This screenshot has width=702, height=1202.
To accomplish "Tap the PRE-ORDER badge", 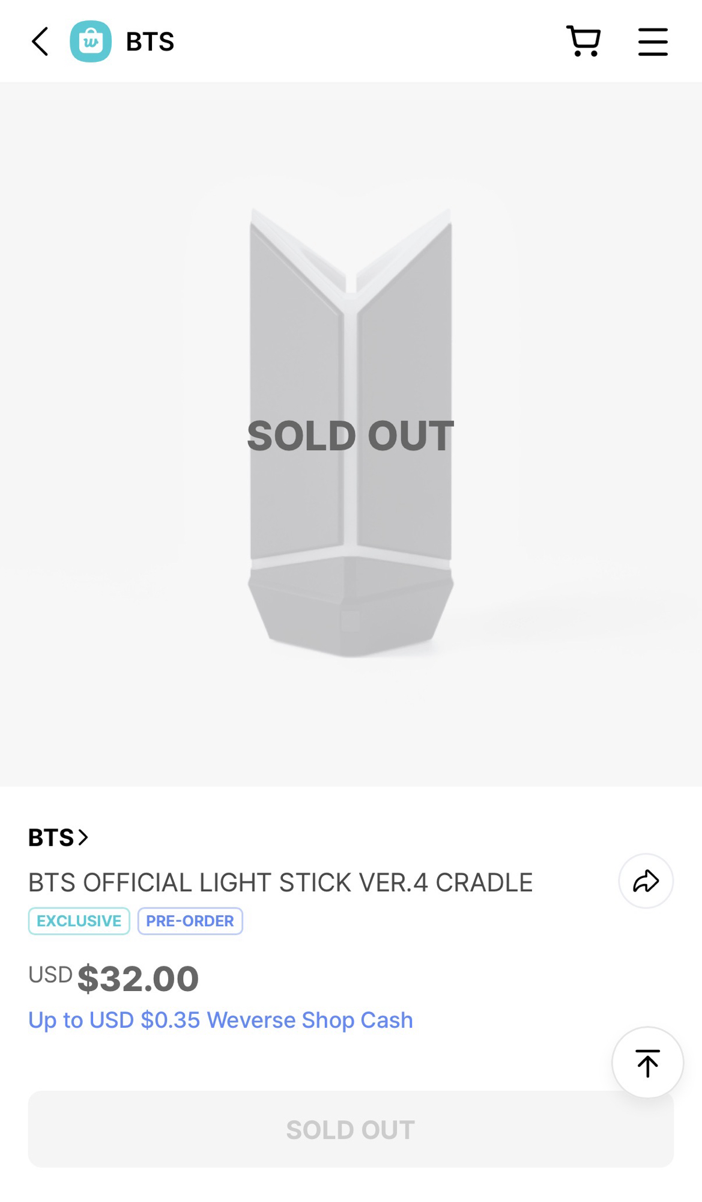I will [x=190, y=921].
